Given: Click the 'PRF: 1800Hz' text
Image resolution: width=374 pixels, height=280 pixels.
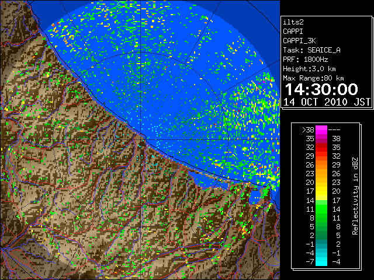Looking at the screenshot, I should click(x=305, y=60).
